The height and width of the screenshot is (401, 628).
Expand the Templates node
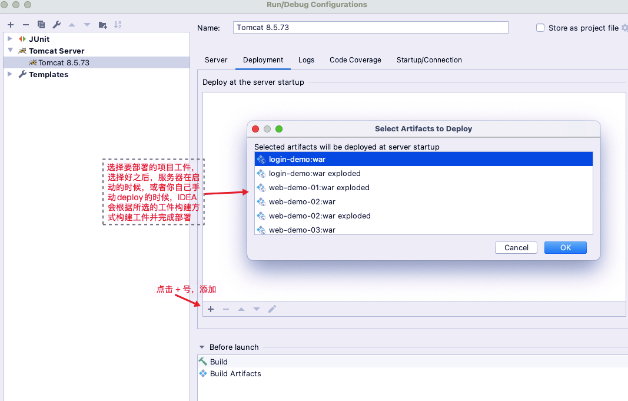tap(10, 74)
